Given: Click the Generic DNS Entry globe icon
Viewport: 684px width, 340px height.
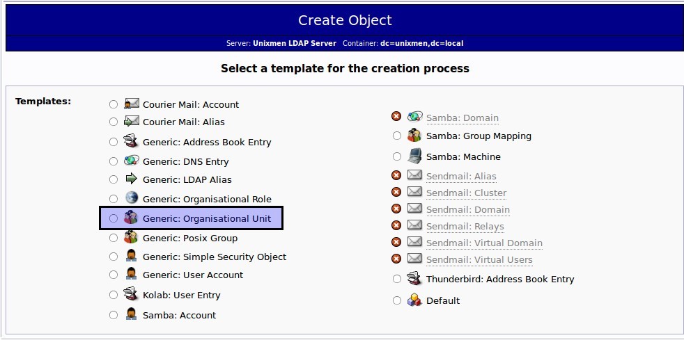Looking at the screenshot, I should (x=132, y=161).
